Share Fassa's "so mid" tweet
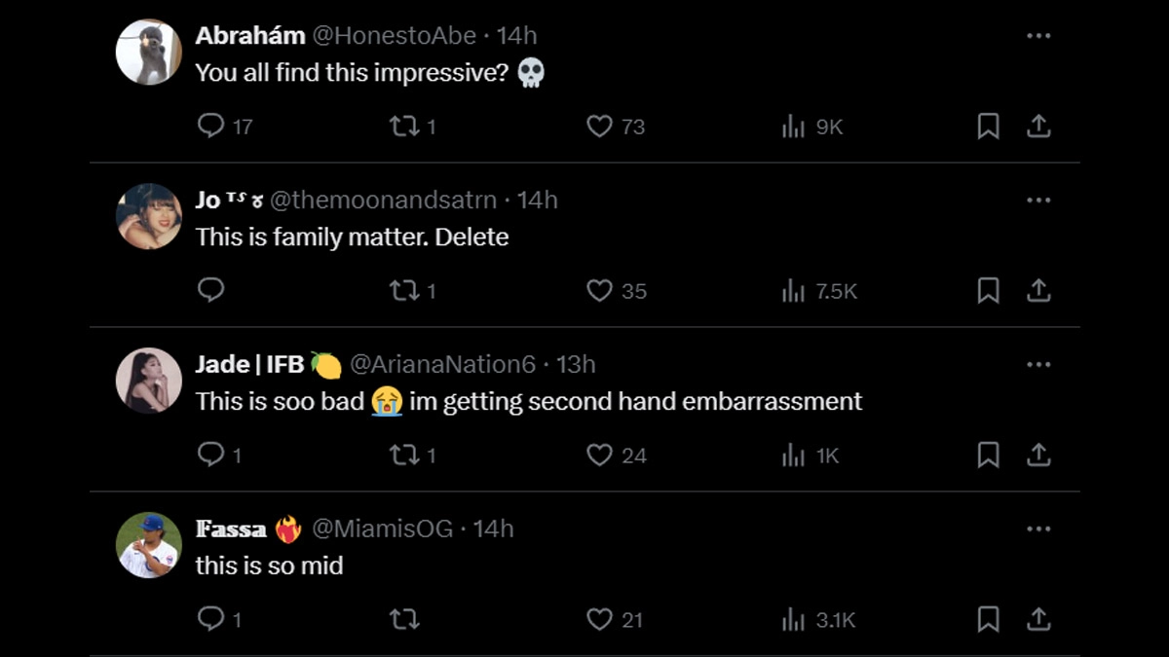 tap(1038, 619)
